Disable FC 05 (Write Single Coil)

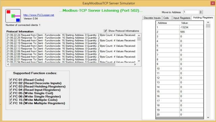[10, 93]
